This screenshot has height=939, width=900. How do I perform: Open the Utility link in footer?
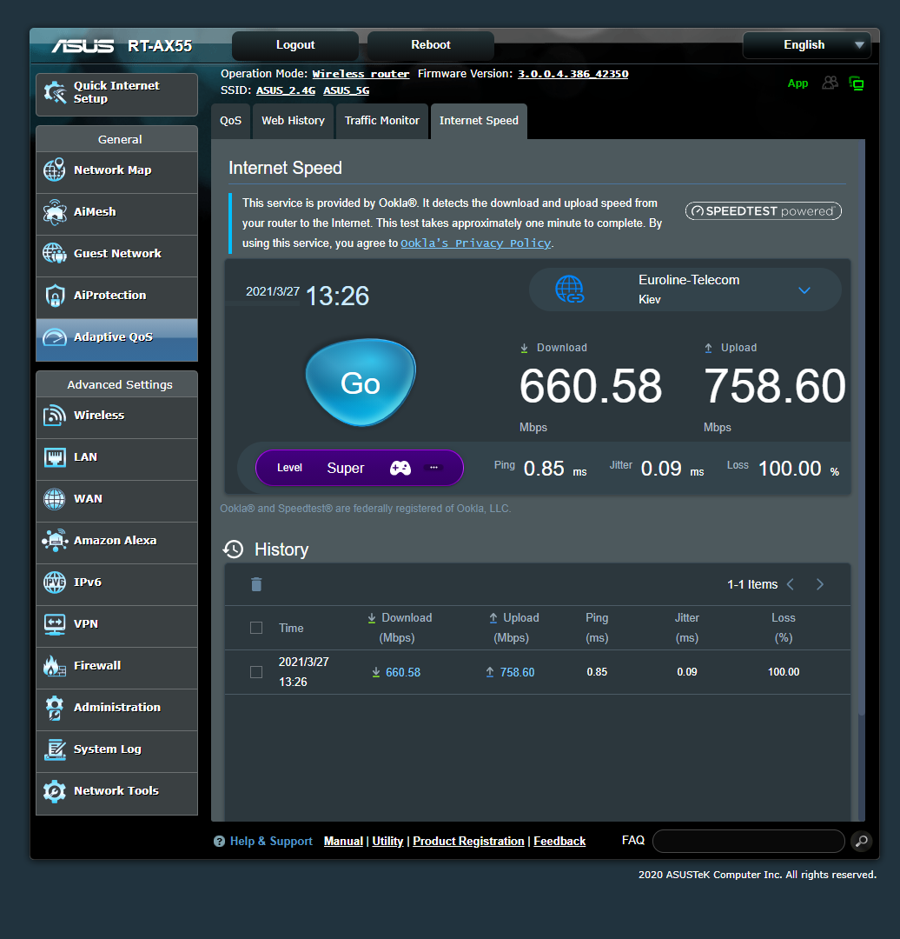point(387,841)
